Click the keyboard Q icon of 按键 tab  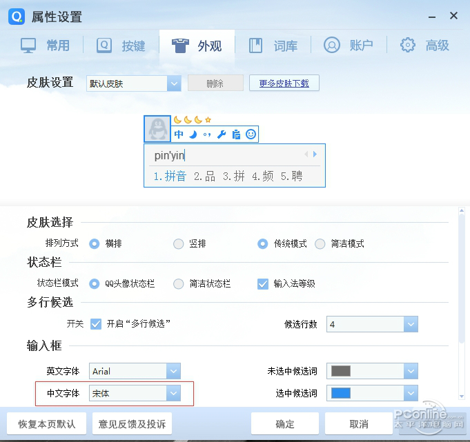(x=104, y=46)
